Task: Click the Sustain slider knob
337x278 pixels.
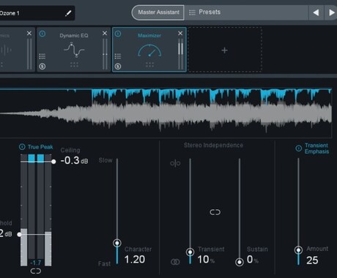Action: click(240, 262)
